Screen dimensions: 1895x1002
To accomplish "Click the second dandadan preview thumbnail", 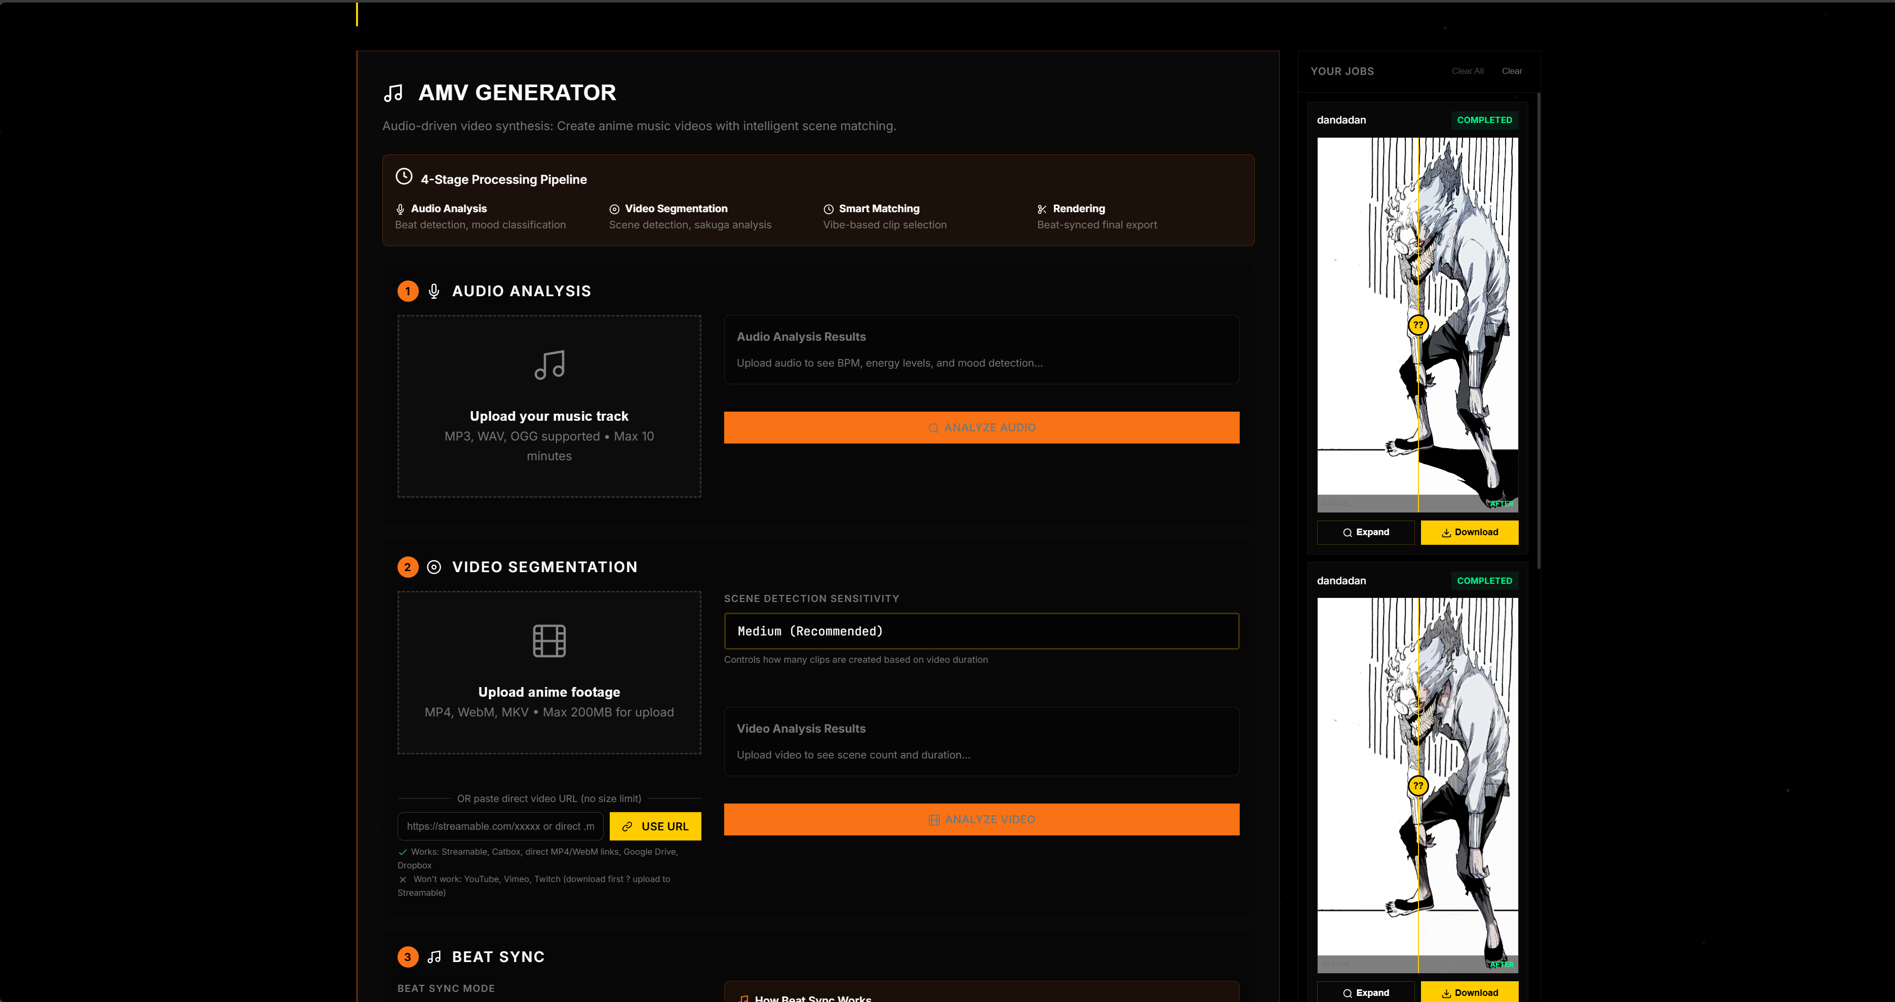I will click(x=1417, y=785).
